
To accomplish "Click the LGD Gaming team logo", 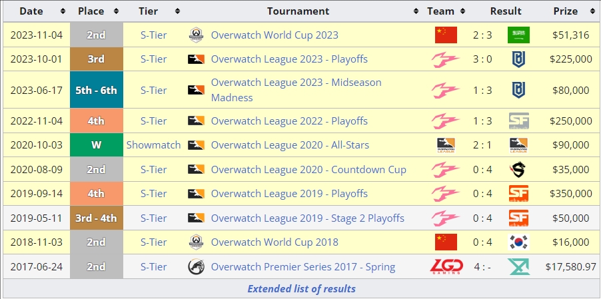I will pos(446,267).
